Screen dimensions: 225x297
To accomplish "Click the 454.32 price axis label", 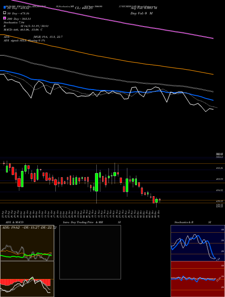I will tap(220, 190).
